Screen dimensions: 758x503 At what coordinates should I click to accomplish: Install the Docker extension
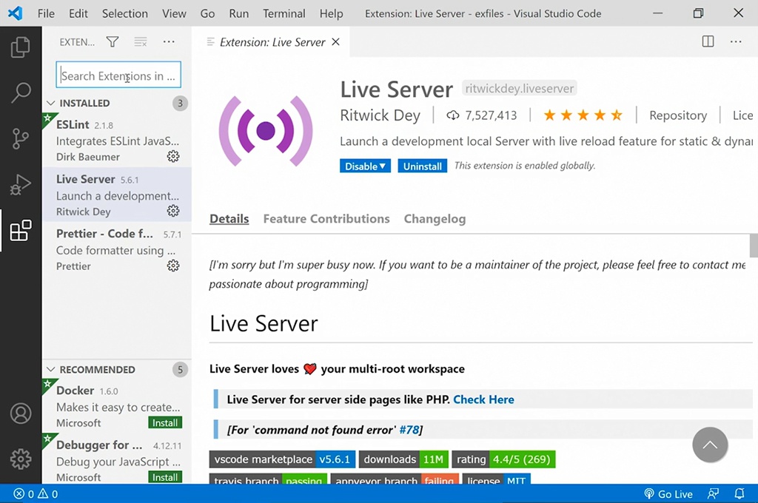[165, 423]
